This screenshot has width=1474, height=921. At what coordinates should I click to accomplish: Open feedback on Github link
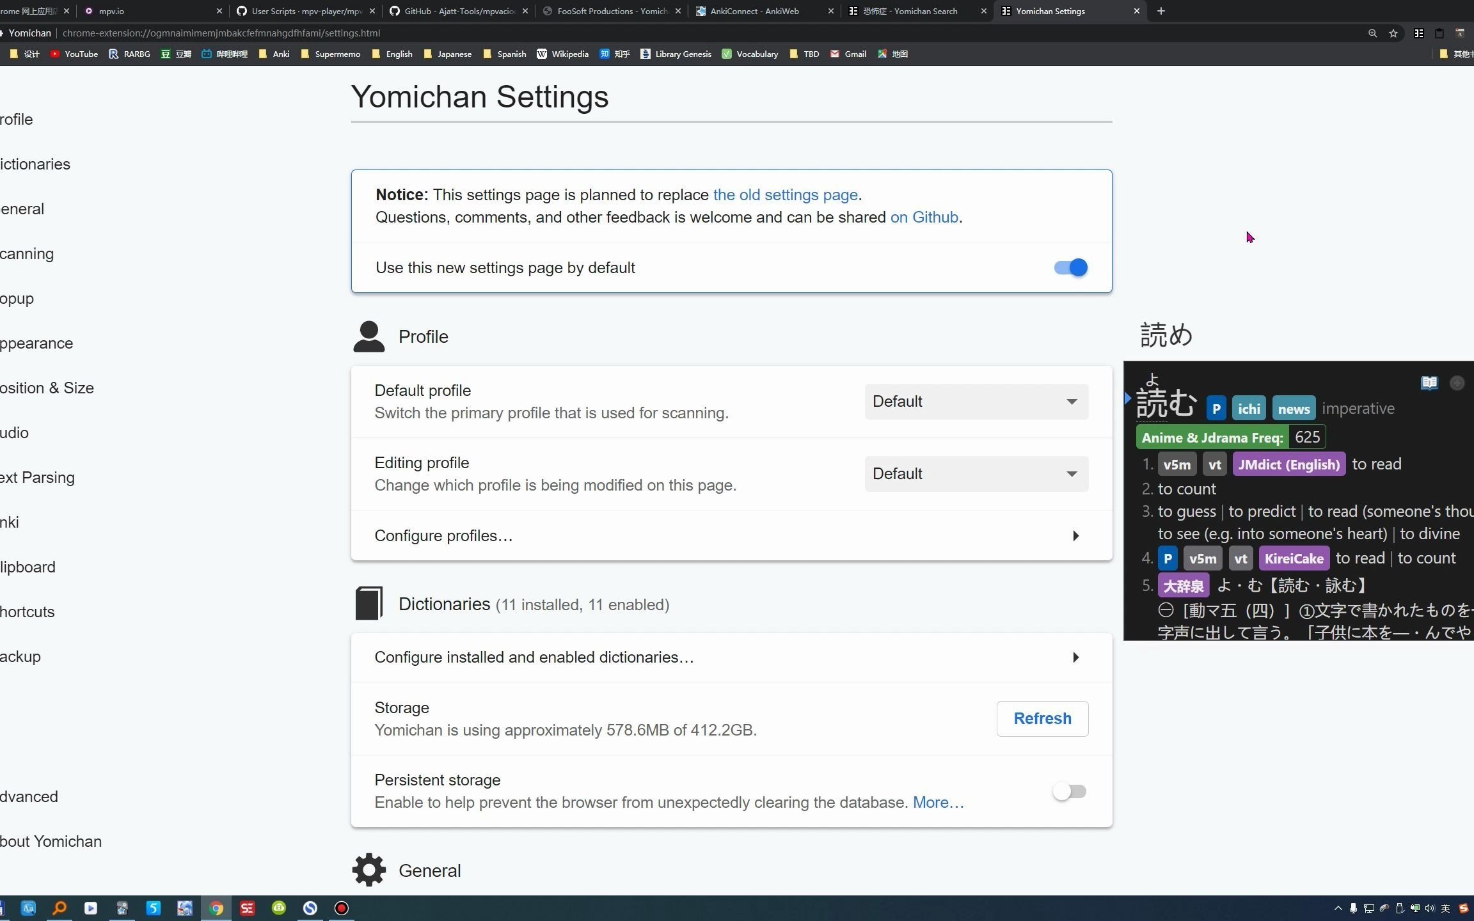point(924,216)
